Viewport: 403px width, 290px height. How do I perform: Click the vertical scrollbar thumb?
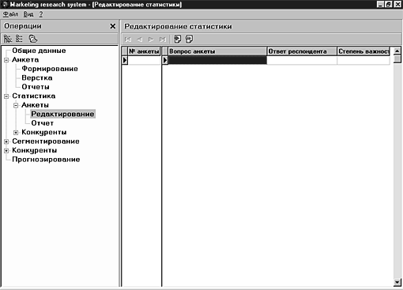[397, 58]
